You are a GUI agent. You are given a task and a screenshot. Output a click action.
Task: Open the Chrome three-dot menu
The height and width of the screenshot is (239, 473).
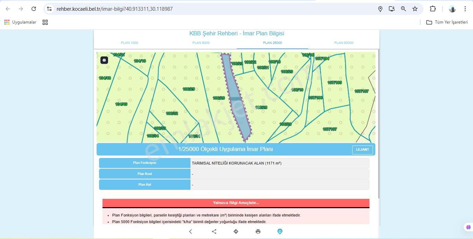point(465,9)
